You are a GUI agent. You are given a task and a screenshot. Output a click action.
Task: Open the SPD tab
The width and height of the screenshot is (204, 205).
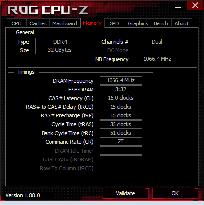(x=114, y=23)
